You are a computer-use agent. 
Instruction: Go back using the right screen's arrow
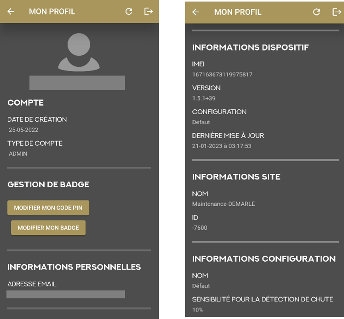point(196,12)
